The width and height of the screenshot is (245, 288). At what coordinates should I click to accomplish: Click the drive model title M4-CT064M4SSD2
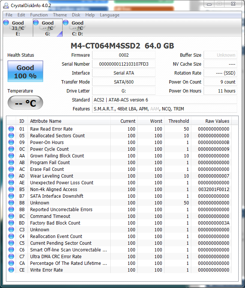[106, 46]
